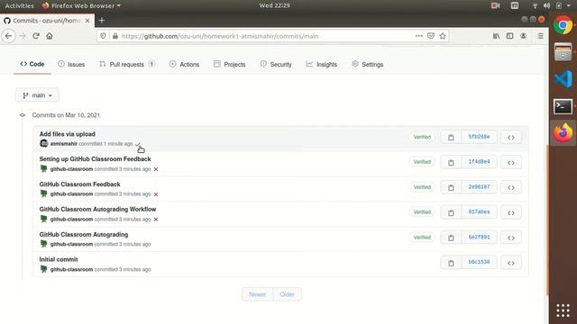Open the Code tab
Image resolution: width=577 pixels, height=324 pixels.
point(32,64)
